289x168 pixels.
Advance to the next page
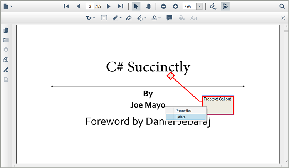pos(109,7)
